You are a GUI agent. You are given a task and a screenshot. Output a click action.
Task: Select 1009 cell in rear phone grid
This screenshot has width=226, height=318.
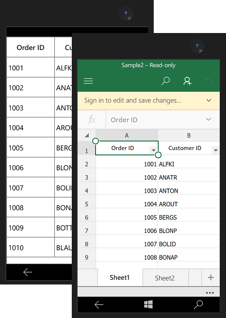pyautogui.click(x=31, y=227)
